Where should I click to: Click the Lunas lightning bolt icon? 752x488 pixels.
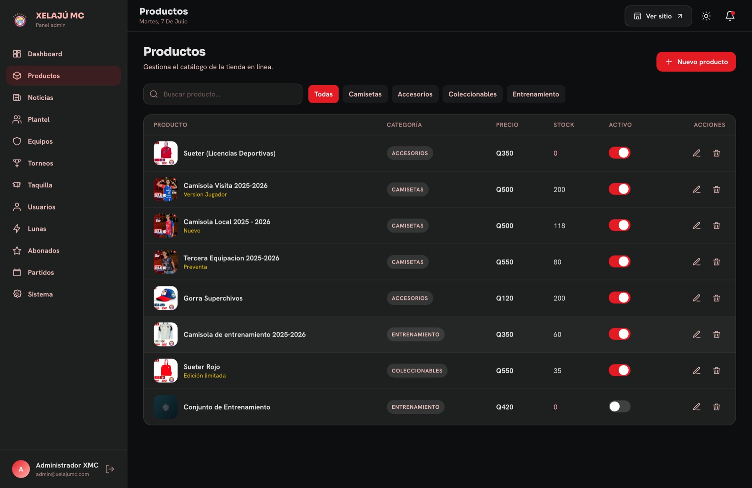[17, 229]
